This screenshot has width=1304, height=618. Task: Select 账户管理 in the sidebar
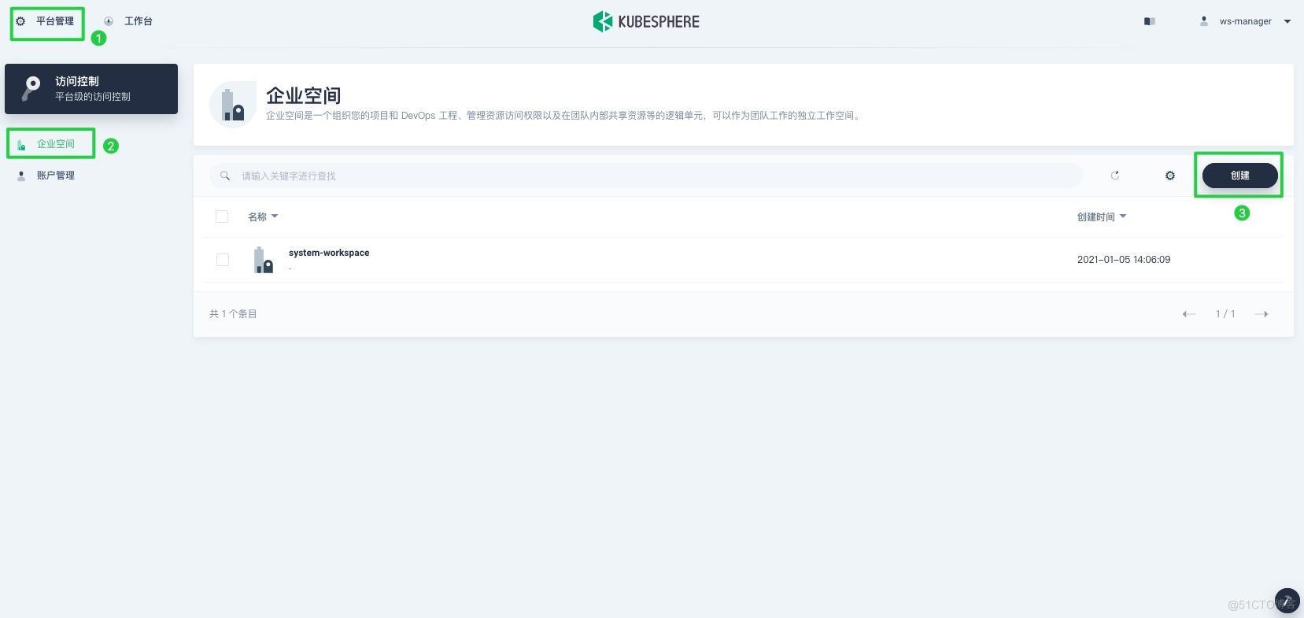(x=55, y=176)
